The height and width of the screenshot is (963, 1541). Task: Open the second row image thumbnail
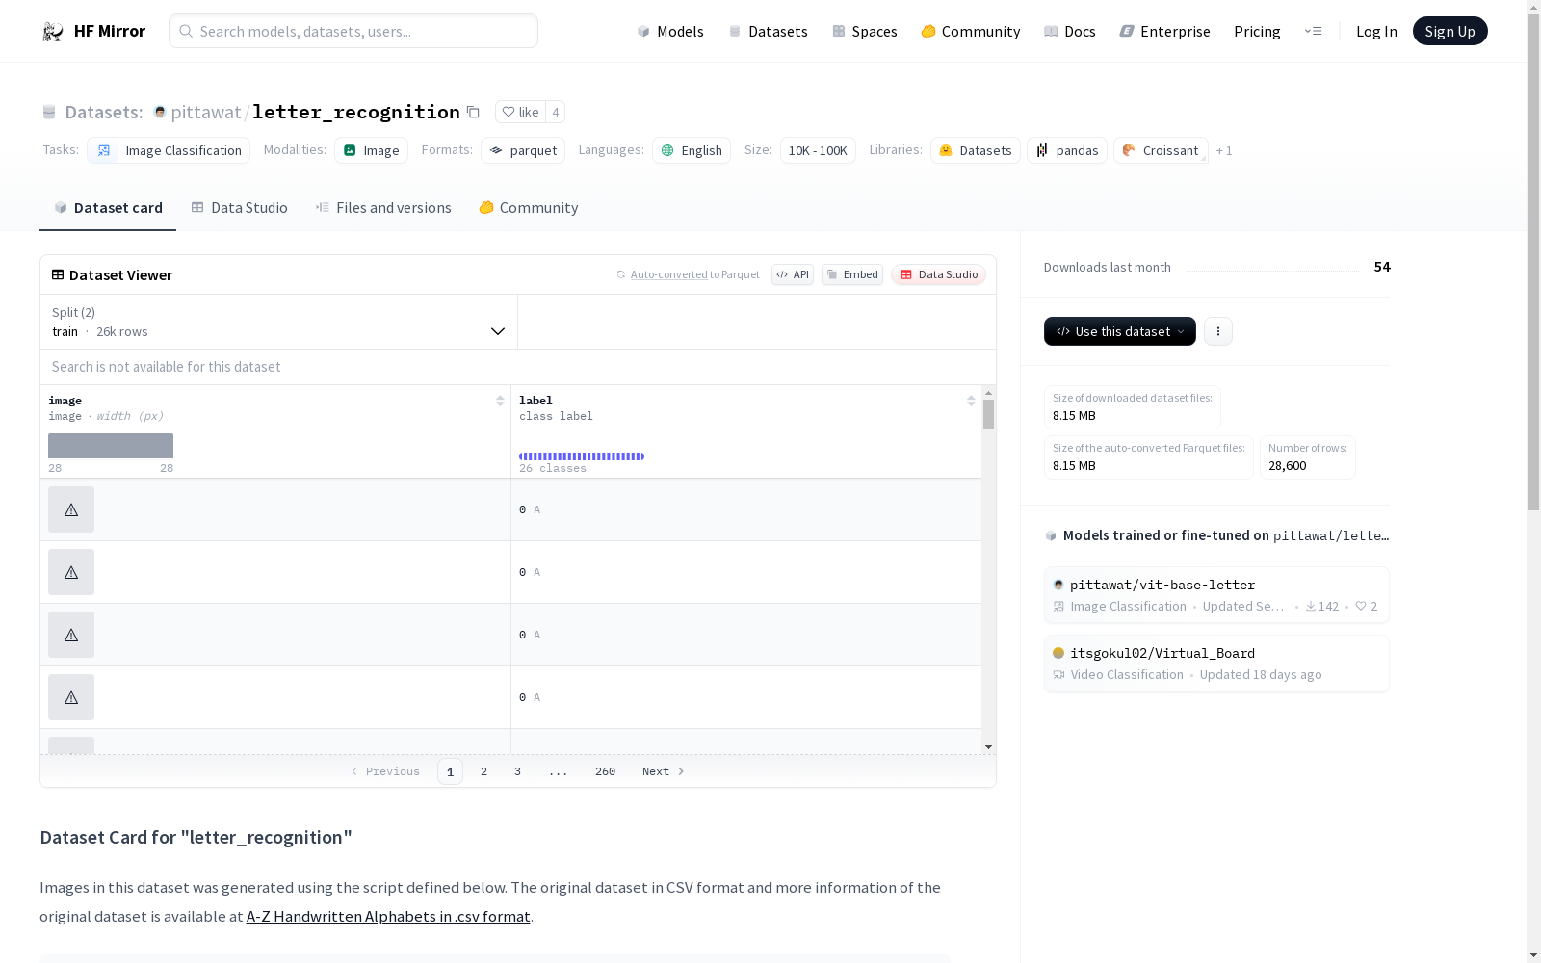coord(71,572)
